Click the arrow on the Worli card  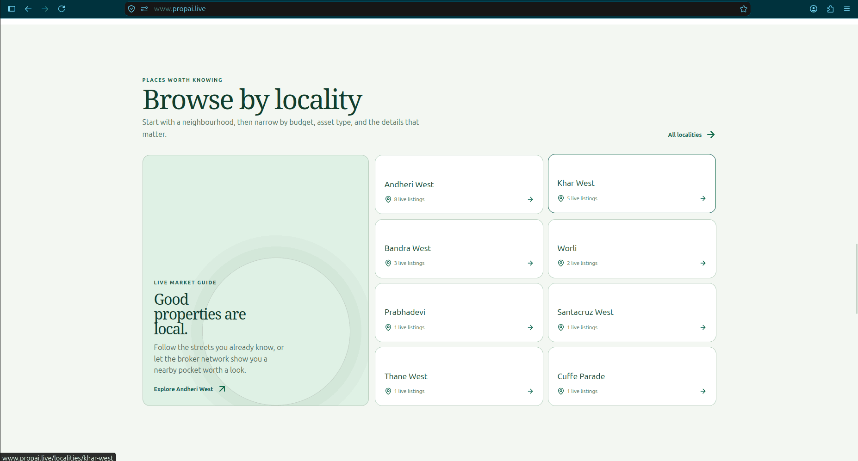[x=703, y=263]
